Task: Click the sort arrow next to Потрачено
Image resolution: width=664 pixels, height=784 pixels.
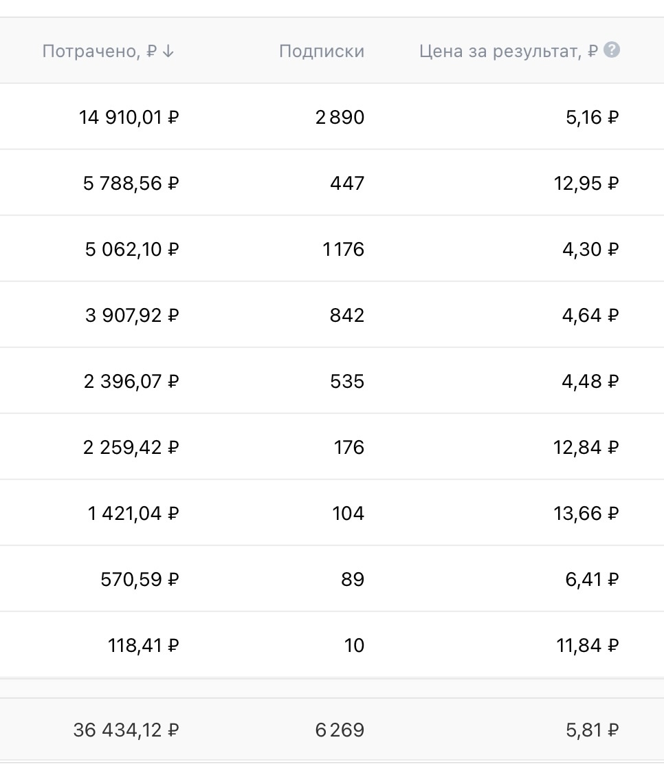Action: tap(169, 52)
